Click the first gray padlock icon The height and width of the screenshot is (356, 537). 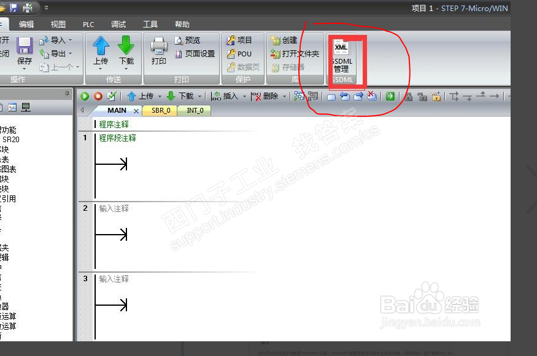click(x=408, y=97)
